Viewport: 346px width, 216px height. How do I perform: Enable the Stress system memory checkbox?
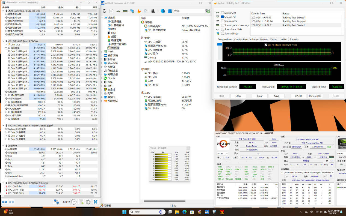(x=222, y=25)
